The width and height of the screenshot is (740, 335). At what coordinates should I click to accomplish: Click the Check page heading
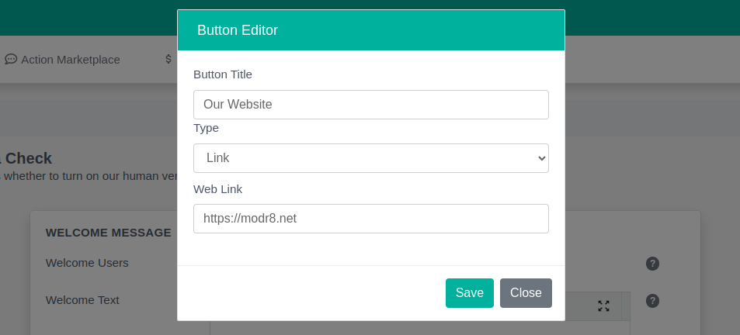[28, 158]
